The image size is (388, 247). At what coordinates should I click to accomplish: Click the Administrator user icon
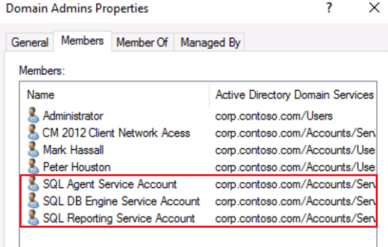point(33,115)
